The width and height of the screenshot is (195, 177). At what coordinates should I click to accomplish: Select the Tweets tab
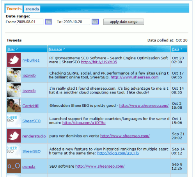tap(14, 9)
